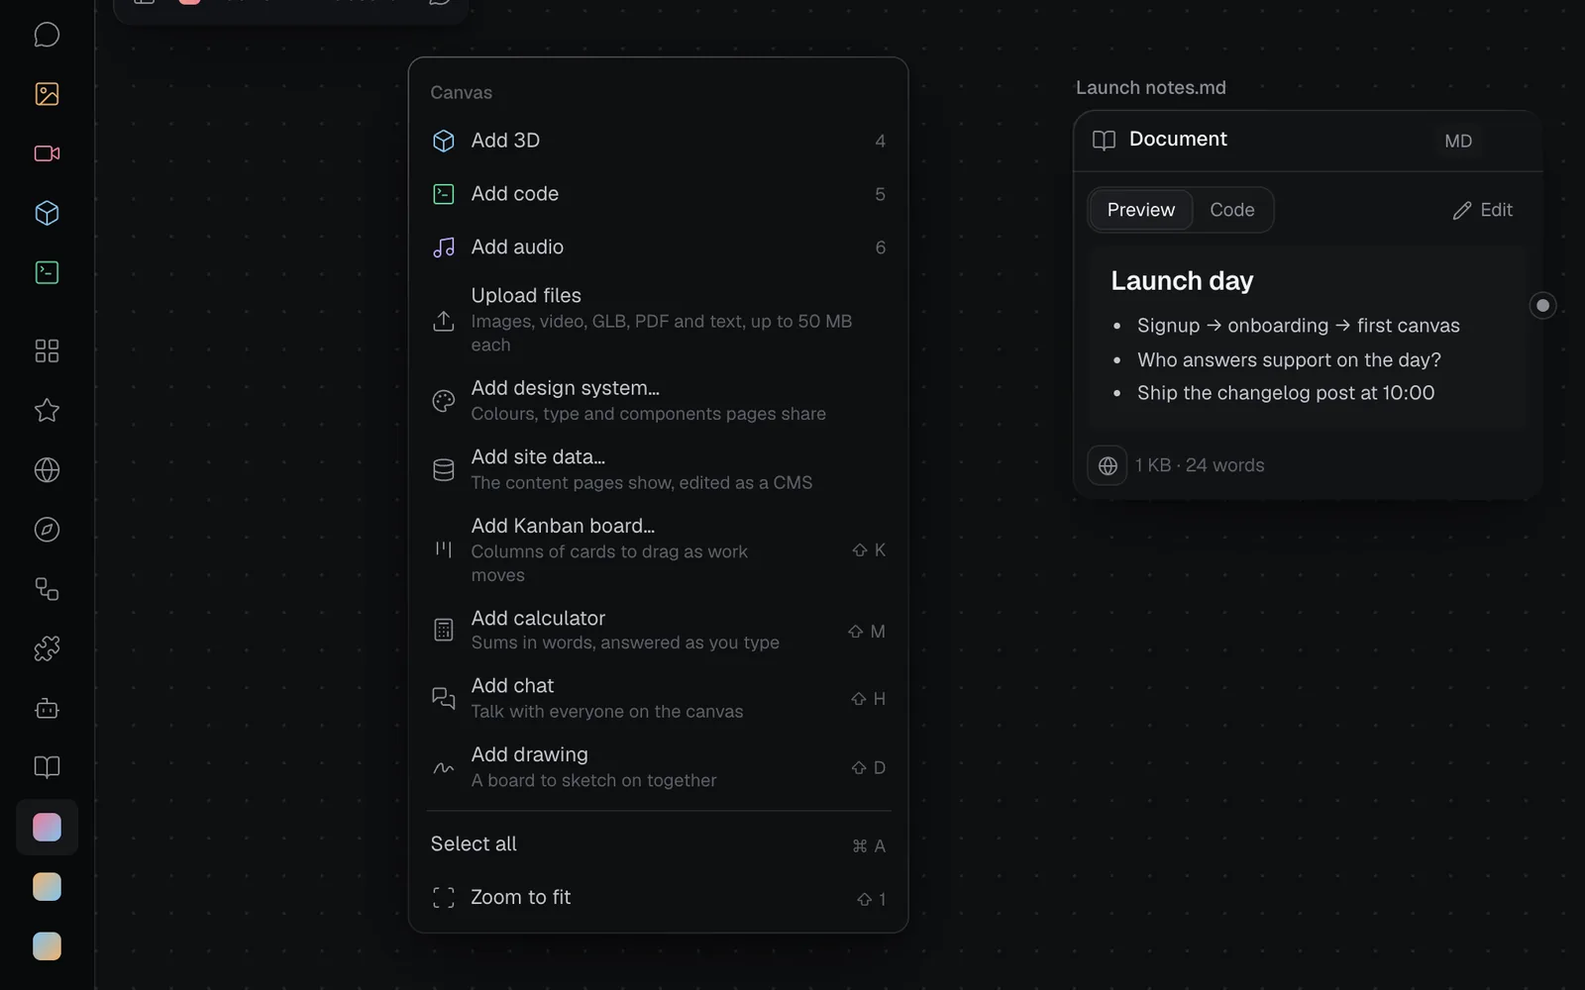Select the image tool in sidebar
The image size is (1585, 990).
coord(47,94)
